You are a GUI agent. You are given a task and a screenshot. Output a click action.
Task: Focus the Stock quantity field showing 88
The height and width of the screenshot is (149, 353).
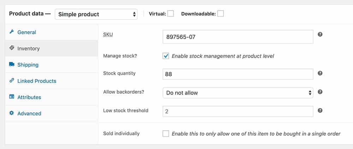tap(238, 74)
